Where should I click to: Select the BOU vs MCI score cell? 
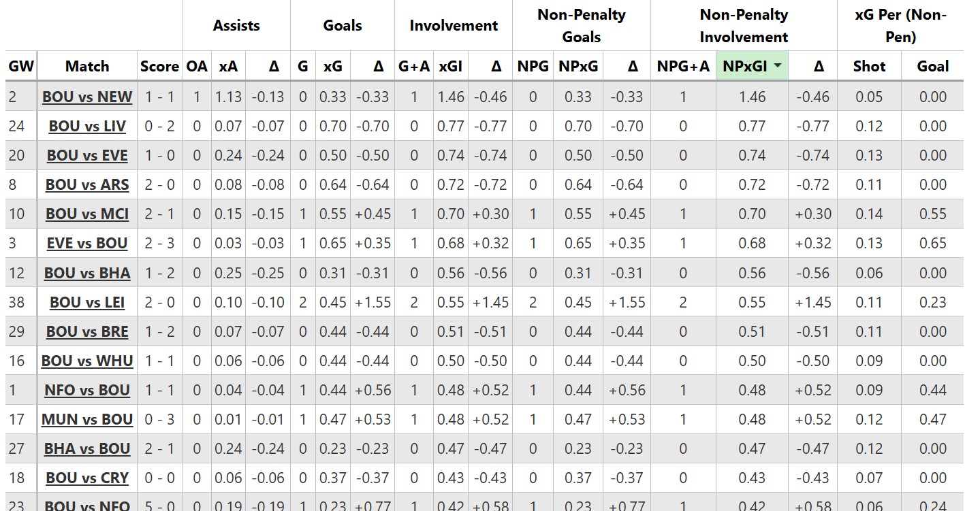click(x=159, y=214)
